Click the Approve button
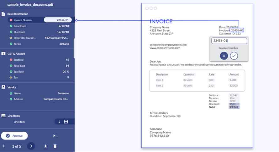Image resolution: width=279 pixels, height=152 pixels. coord(14,136)
